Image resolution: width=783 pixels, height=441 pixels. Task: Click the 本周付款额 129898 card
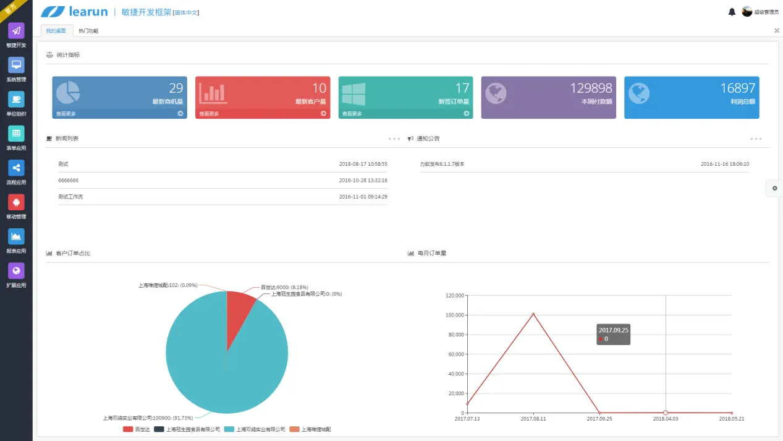[x=548, y=97]
